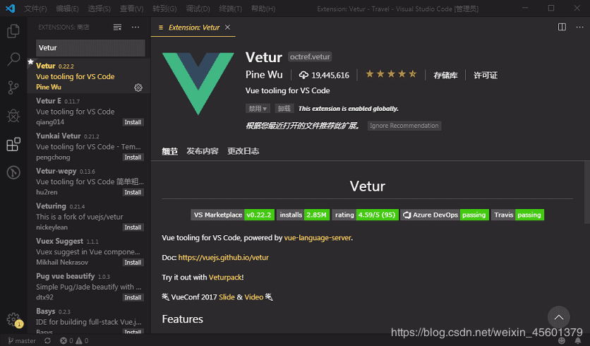
Task: Click the gear icon on the Vetur list item
Action: point(138,88)
